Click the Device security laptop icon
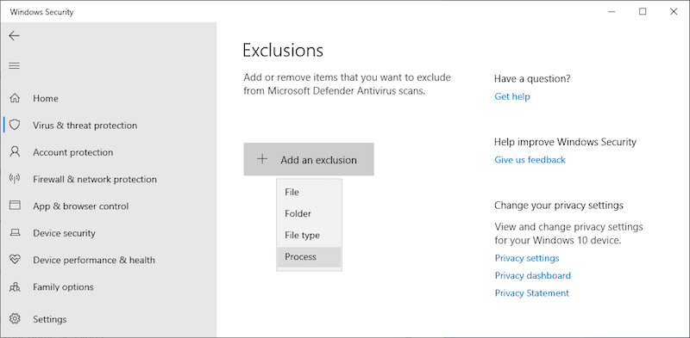690x338 pixels. (x=15, y=233)
